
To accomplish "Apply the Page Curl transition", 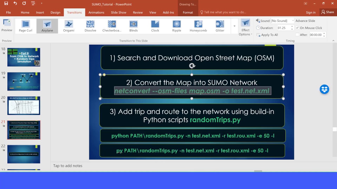I will [x=26, y=26].
